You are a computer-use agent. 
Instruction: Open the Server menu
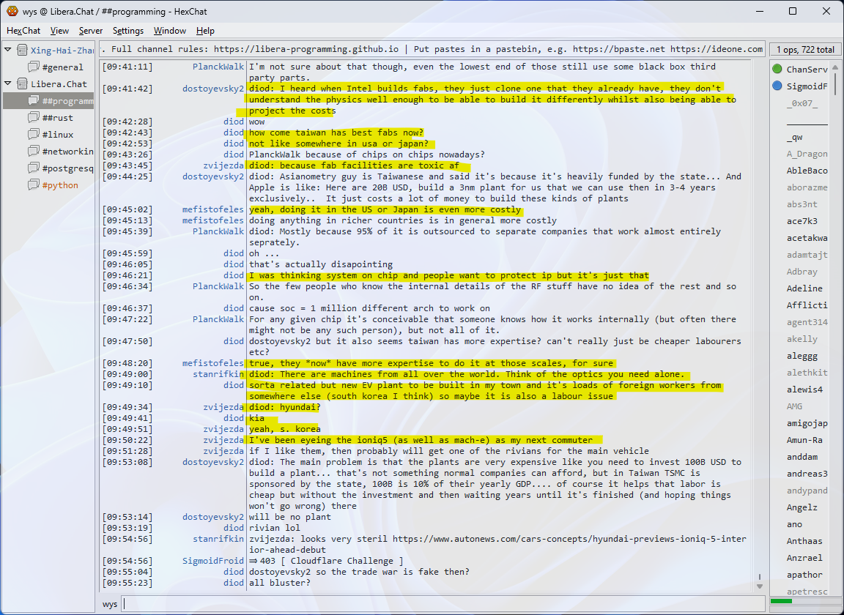click(91, 31)
